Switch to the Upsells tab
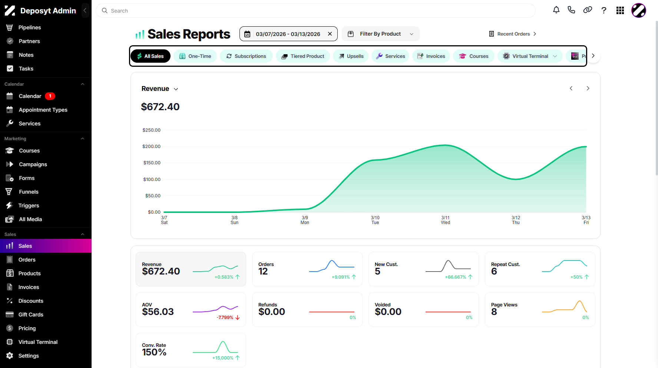 (x=351, y=56)
